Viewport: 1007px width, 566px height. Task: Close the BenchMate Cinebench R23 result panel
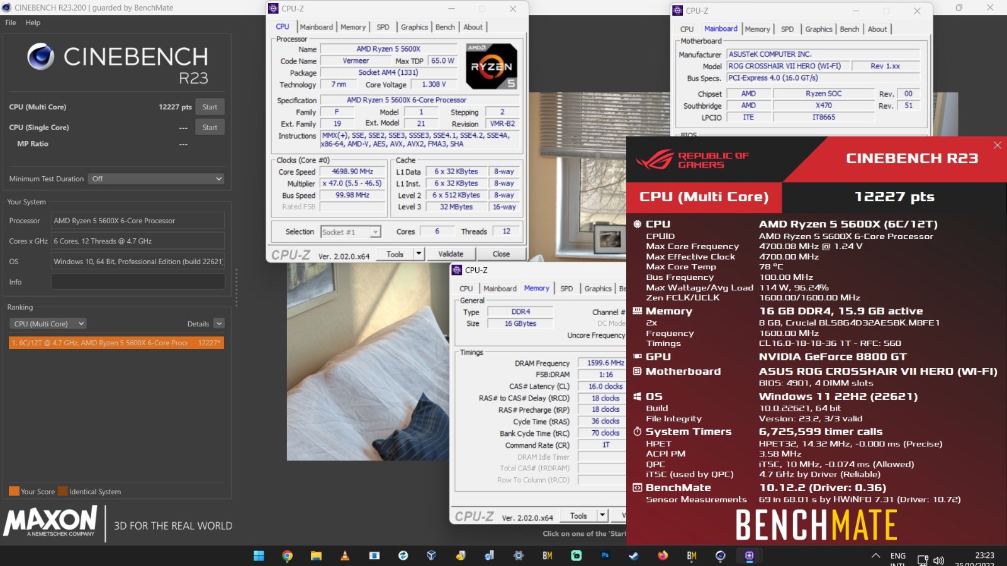997,145
